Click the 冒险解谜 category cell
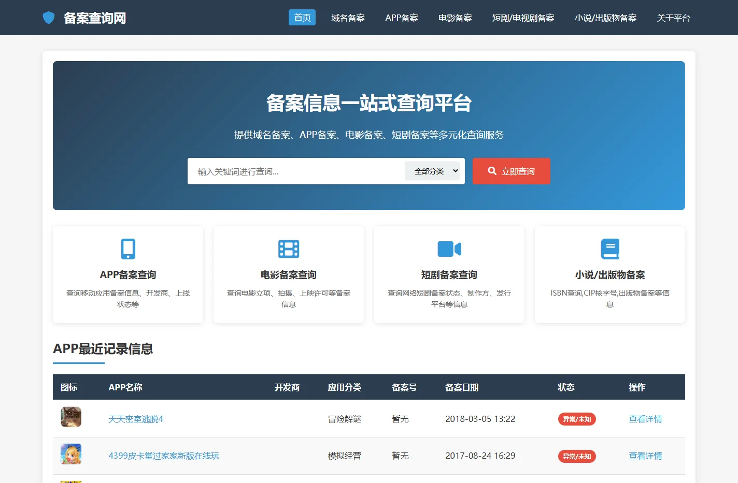Image resolution: width=738 pixels, height=483 pixels. click(x=345, y=419)
